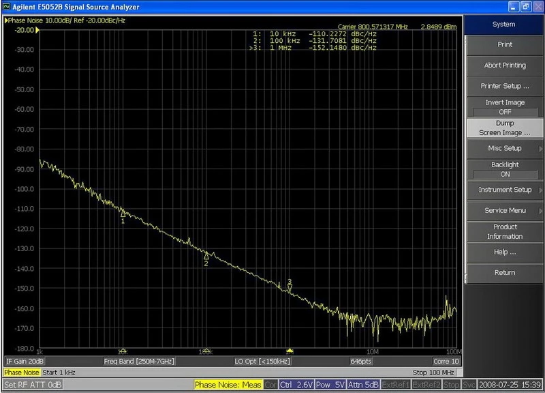The height and width of the screenshot is (393, 545).
Task: Select marker 2 triangle on trace
Action: (206, 256)
